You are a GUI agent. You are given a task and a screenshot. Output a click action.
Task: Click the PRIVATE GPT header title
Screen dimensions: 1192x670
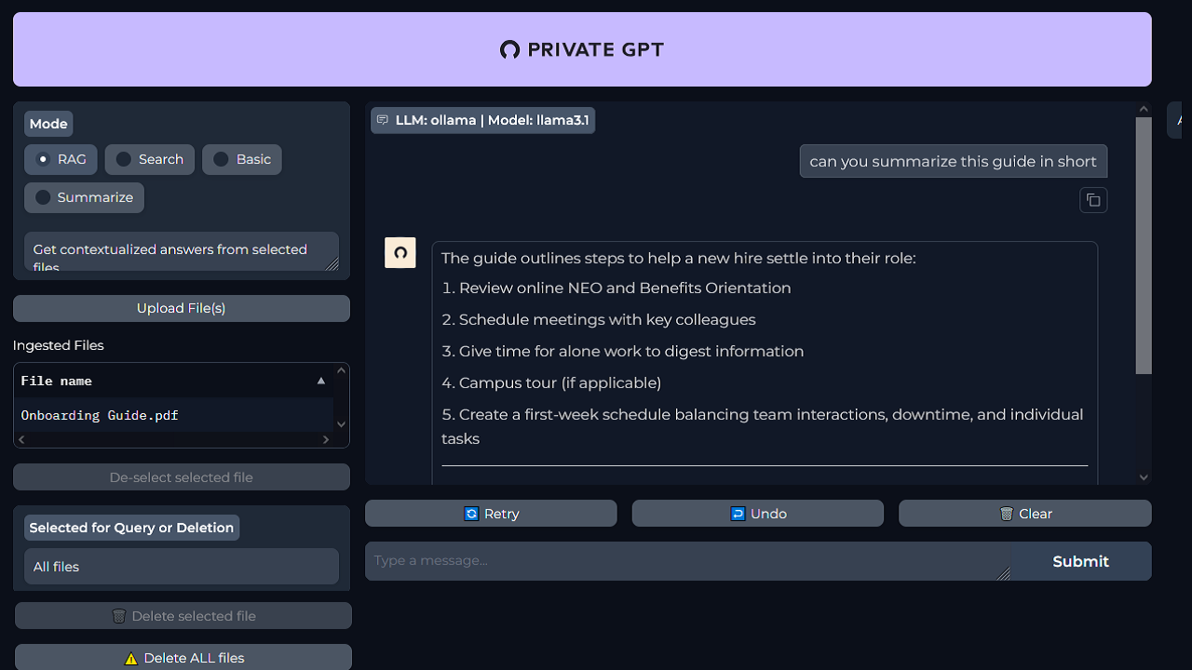[x=595, y=50]
